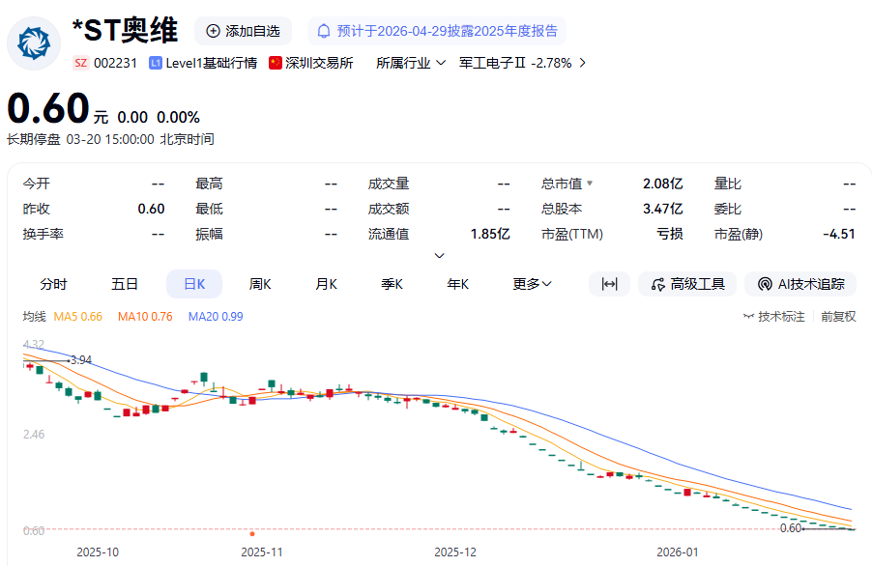
Task: Click the *ST奥维 company logo
Action: (34, 43)
